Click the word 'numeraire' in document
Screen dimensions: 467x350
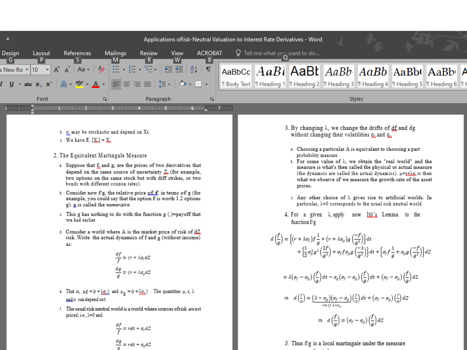coord(118,205)
